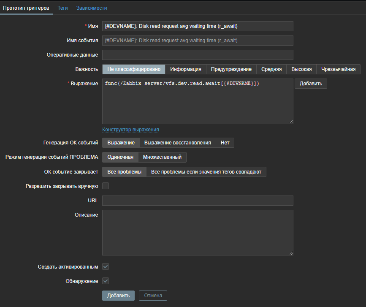Set severity to Предупреждение
The width and height of the screenshot is (366, 307).
(x=231, y=69)
